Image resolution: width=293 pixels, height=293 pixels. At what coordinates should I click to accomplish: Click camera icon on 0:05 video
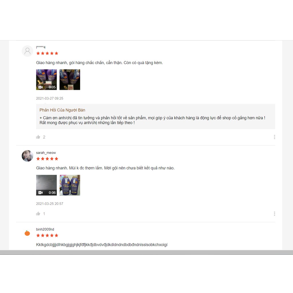[41, 87]
